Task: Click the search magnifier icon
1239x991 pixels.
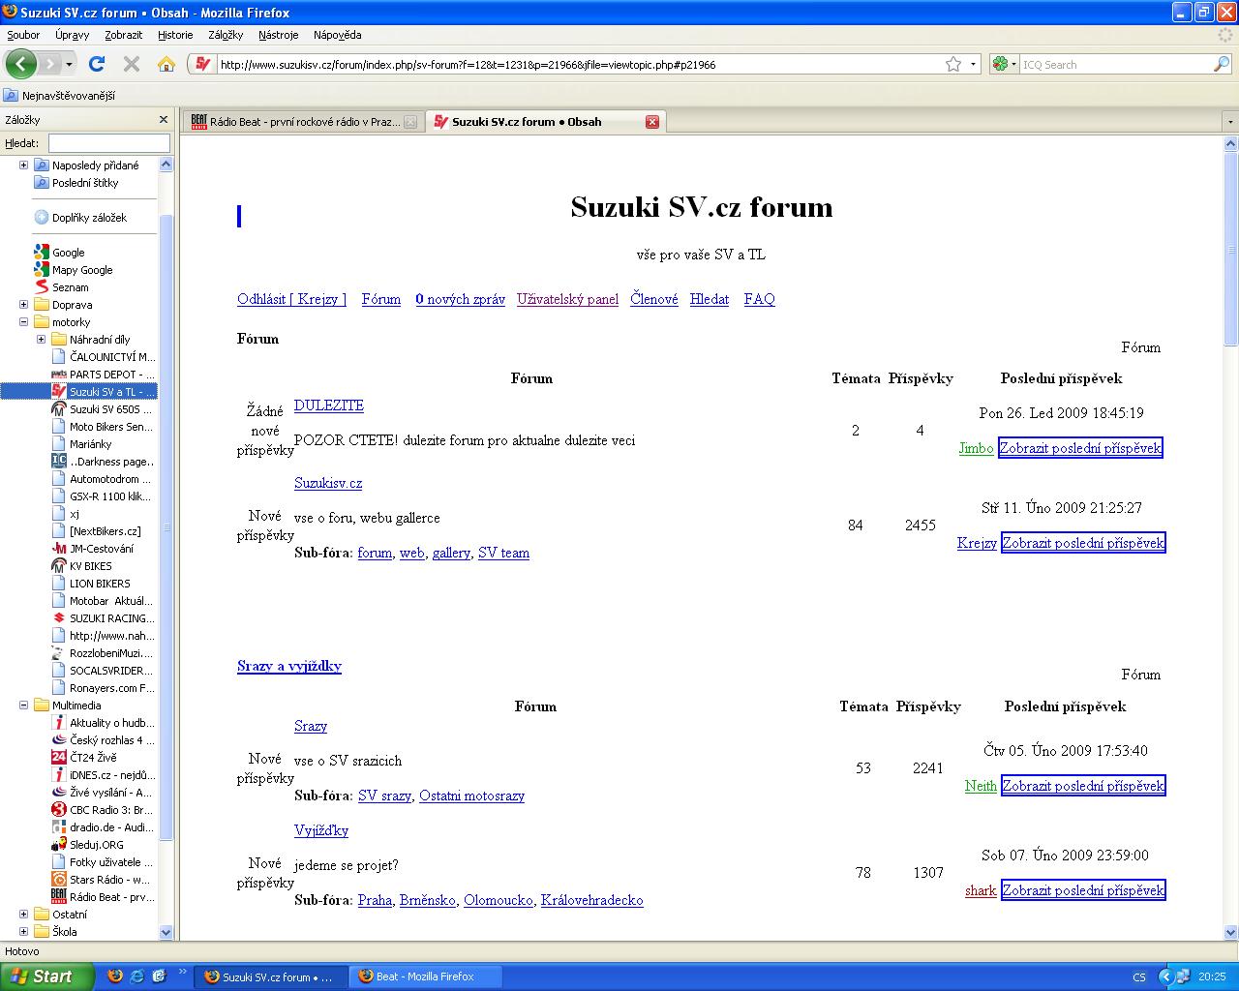Action: pos(1222,64)
